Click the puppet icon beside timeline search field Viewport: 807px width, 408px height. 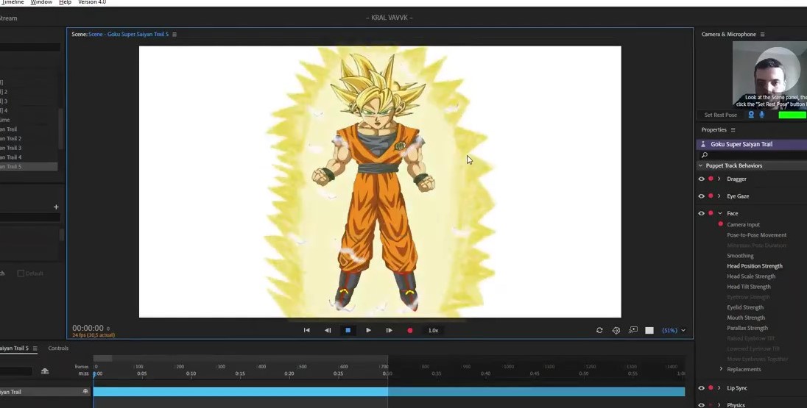[45, 371]
